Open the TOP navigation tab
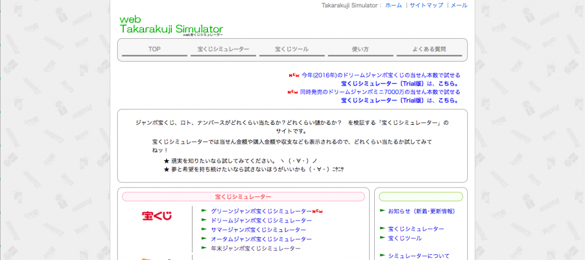585x260 pixels. click(x=154, y=50)
